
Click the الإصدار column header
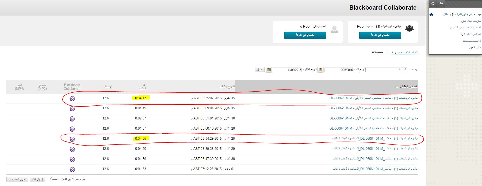click(x=108, y=87)
